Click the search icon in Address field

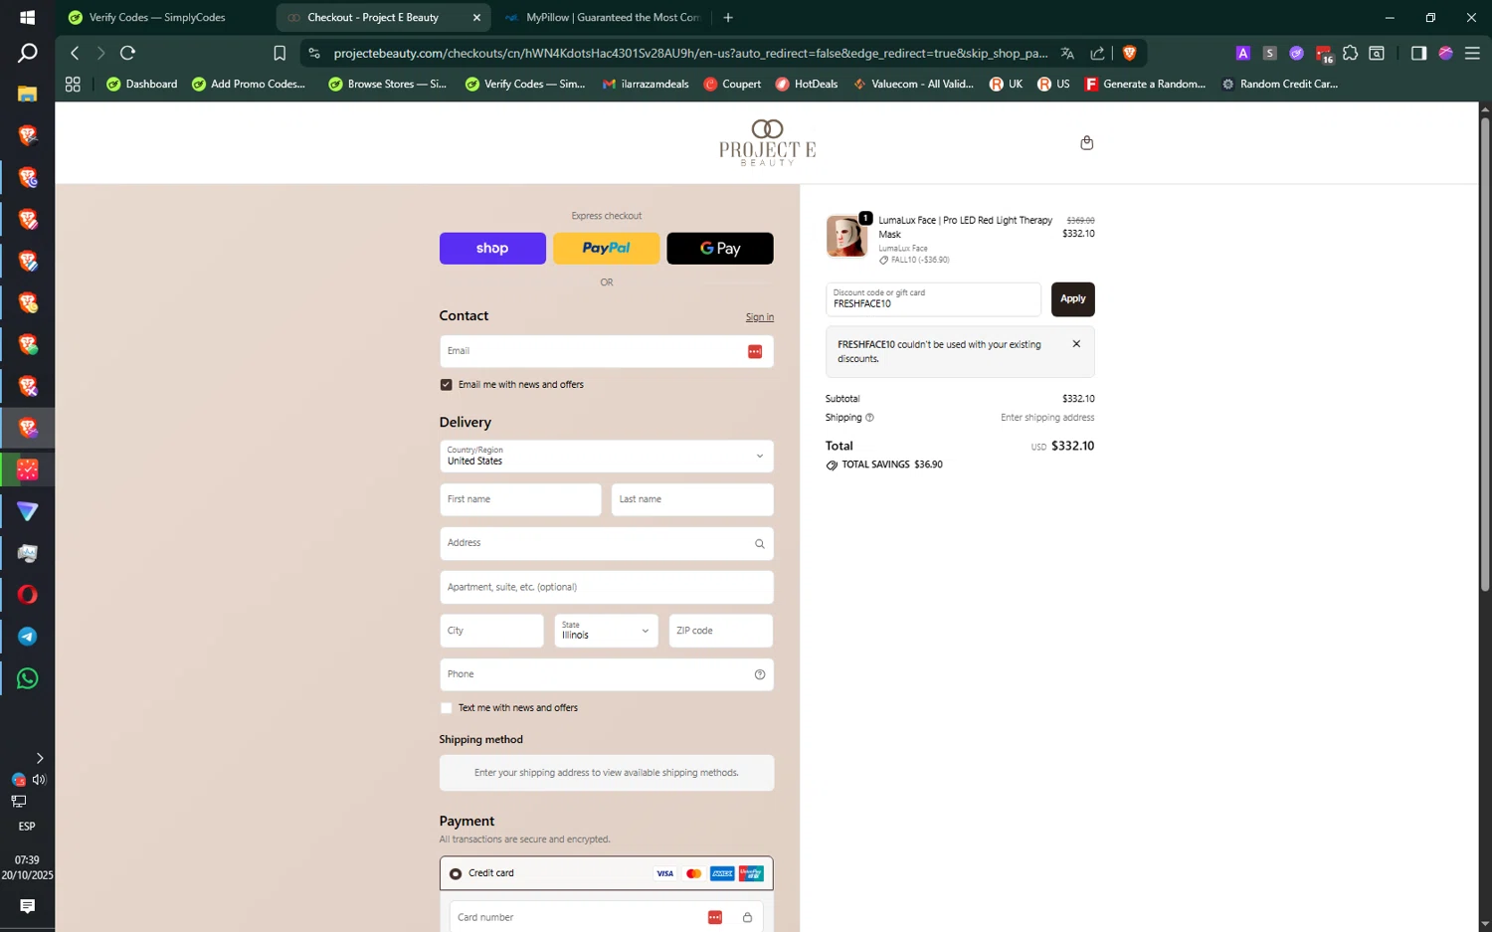759,544
